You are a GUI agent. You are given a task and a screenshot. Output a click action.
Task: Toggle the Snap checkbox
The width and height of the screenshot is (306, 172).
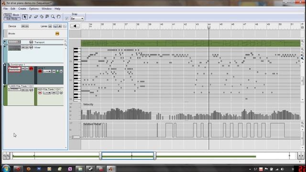pyautogui.click(x=67, y=19)
